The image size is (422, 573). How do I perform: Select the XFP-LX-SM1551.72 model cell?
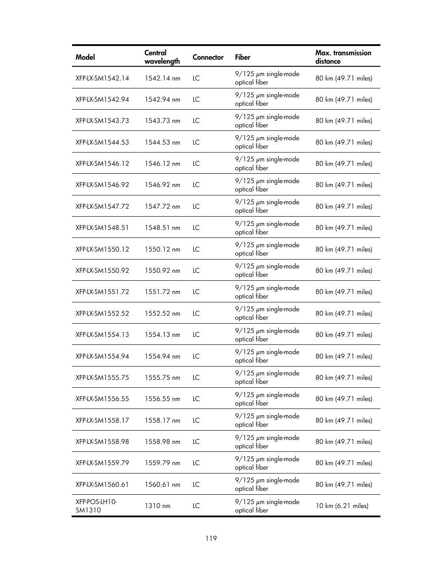tap(102, 292)
